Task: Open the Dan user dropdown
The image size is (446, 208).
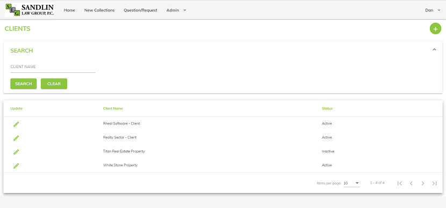Action: pos(433,10)
